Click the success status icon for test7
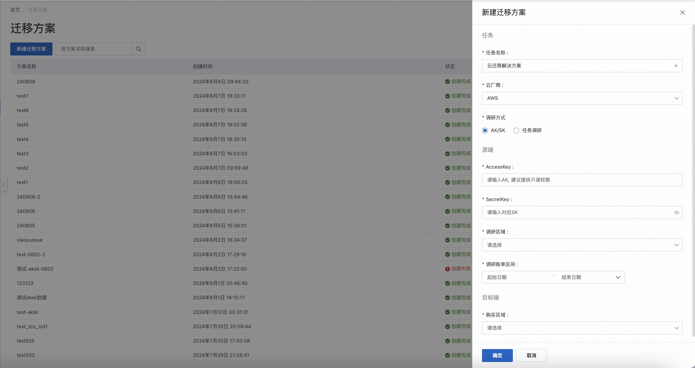The width and height of the screenshot is (695, 368). [447, 96]
